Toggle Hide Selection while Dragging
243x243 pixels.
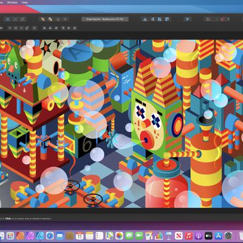click(x=16, y=28)
